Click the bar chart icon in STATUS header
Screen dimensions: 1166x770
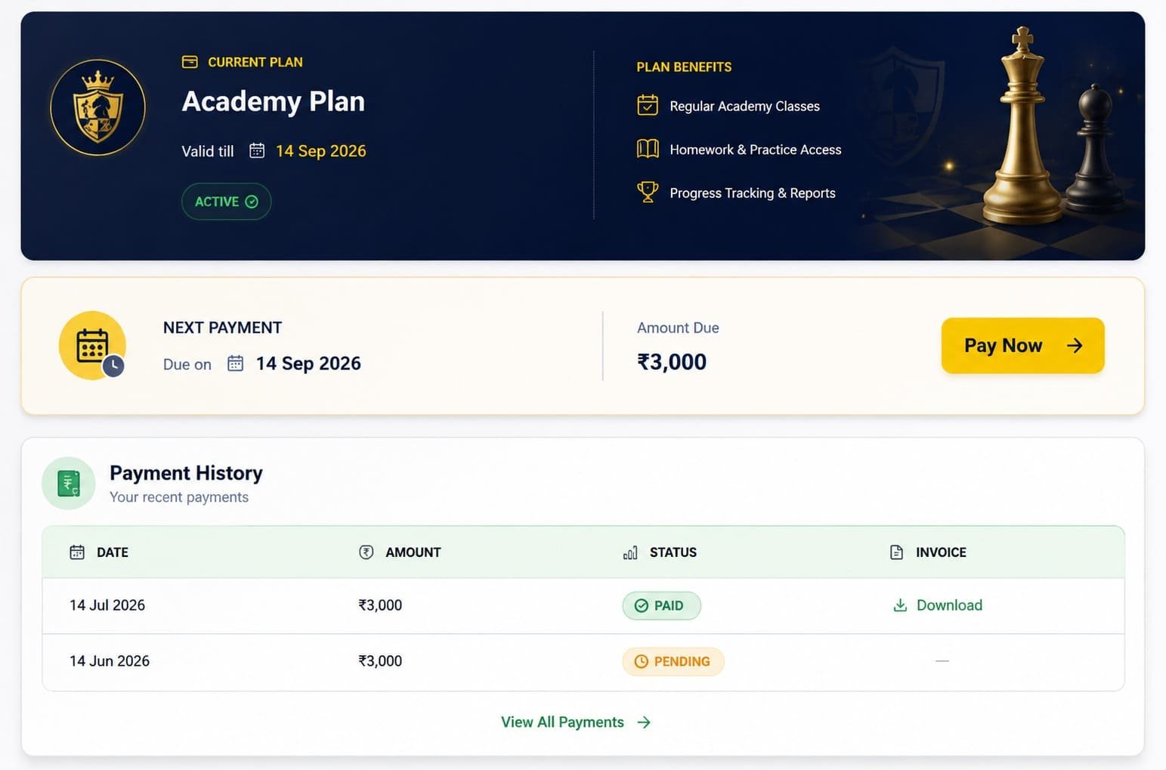[x=630, y=553]
